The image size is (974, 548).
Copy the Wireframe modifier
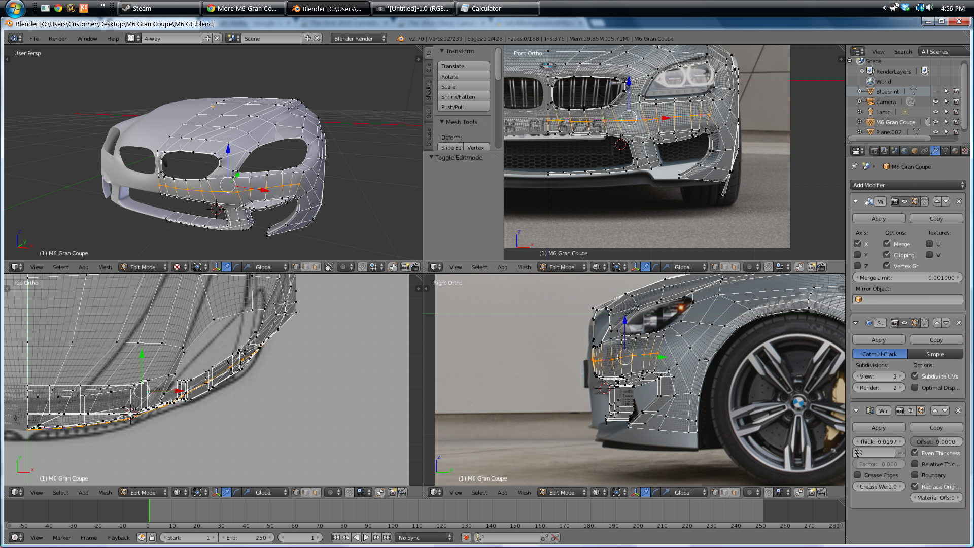tap(936, 427)
